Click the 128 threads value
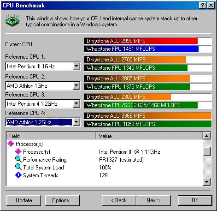 [x=103, y=175]
